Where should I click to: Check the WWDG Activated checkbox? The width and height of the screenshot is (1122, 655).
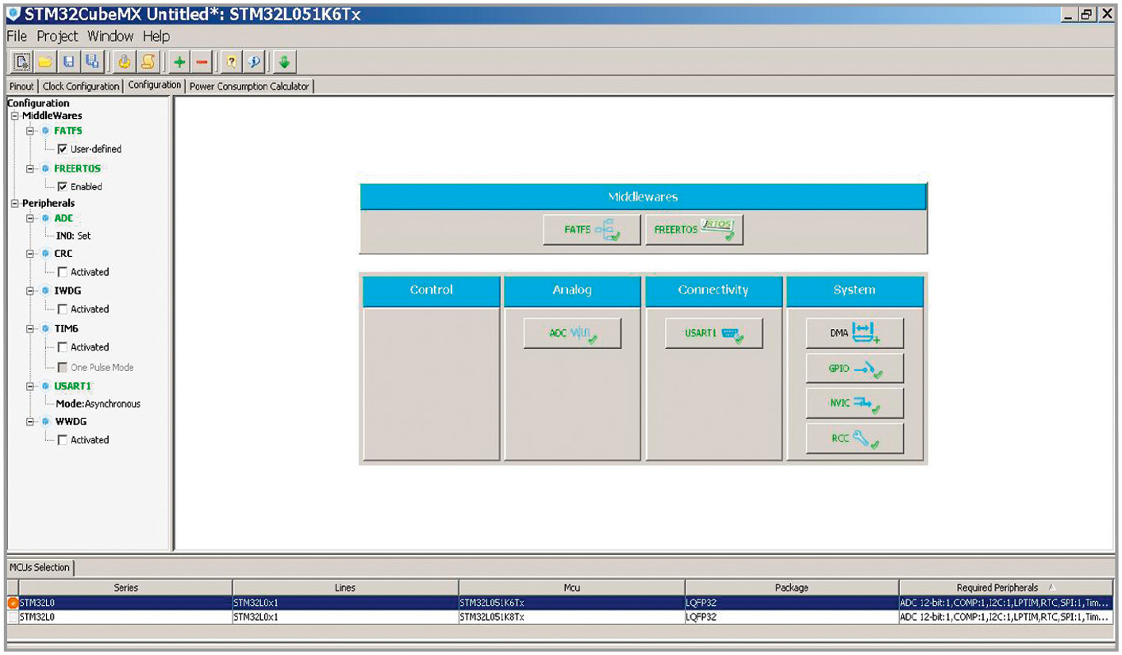point(63,440)
